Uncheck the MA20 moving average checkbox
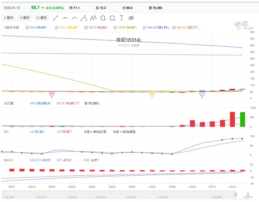Image resolution: width=259 pixels, height=202 pixels. [x=86, y=27]
